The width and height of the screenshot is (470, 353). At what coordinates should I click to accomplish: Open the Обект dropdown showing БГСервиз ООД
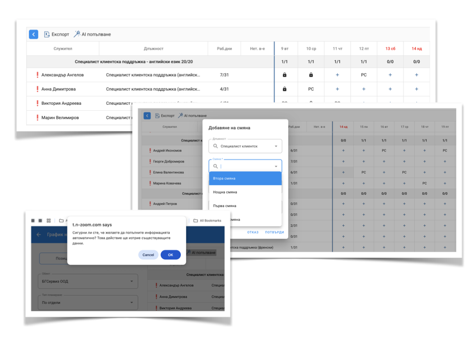(x=132, y=281)
